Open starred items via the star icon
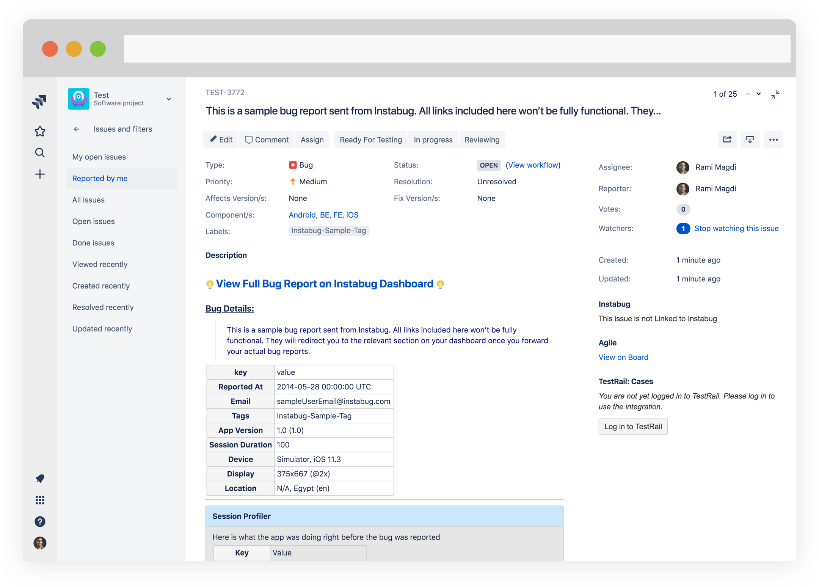819x587 pixels. pos(39,131)
